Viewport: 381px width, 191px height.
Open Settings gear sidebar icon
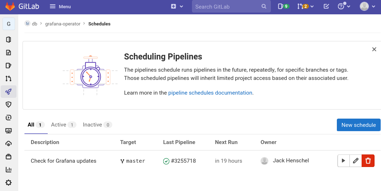(x=9, y=183)
